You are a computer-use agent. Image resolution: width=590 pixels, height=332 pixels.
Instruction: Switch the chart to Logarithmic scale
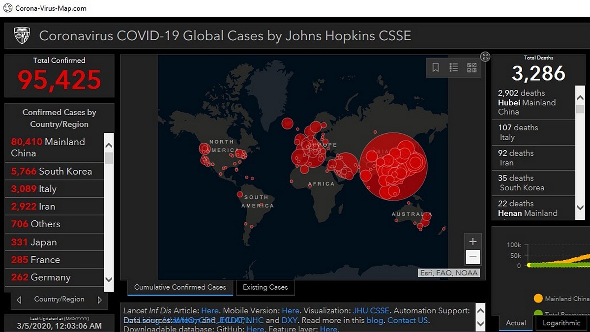(561, 323)
